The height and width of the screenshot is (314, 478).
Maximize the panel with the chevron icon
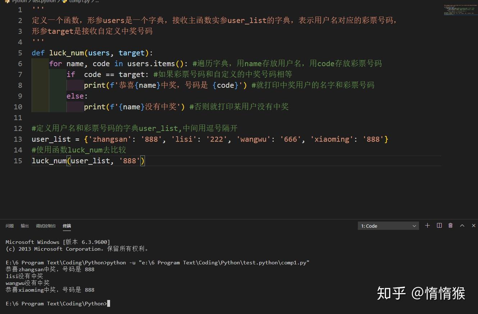[x=462, y=226]
